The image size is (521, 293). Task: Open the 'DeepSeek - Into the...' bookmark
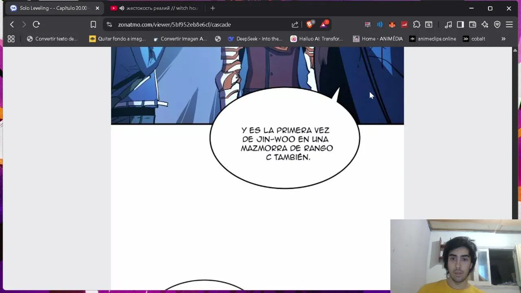click(x=255, y=39)
